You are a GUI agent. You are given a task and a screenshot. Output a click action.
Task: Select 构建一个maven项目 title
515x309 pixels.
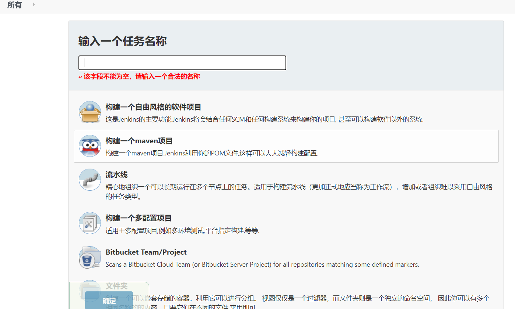[x=139, y=141]
